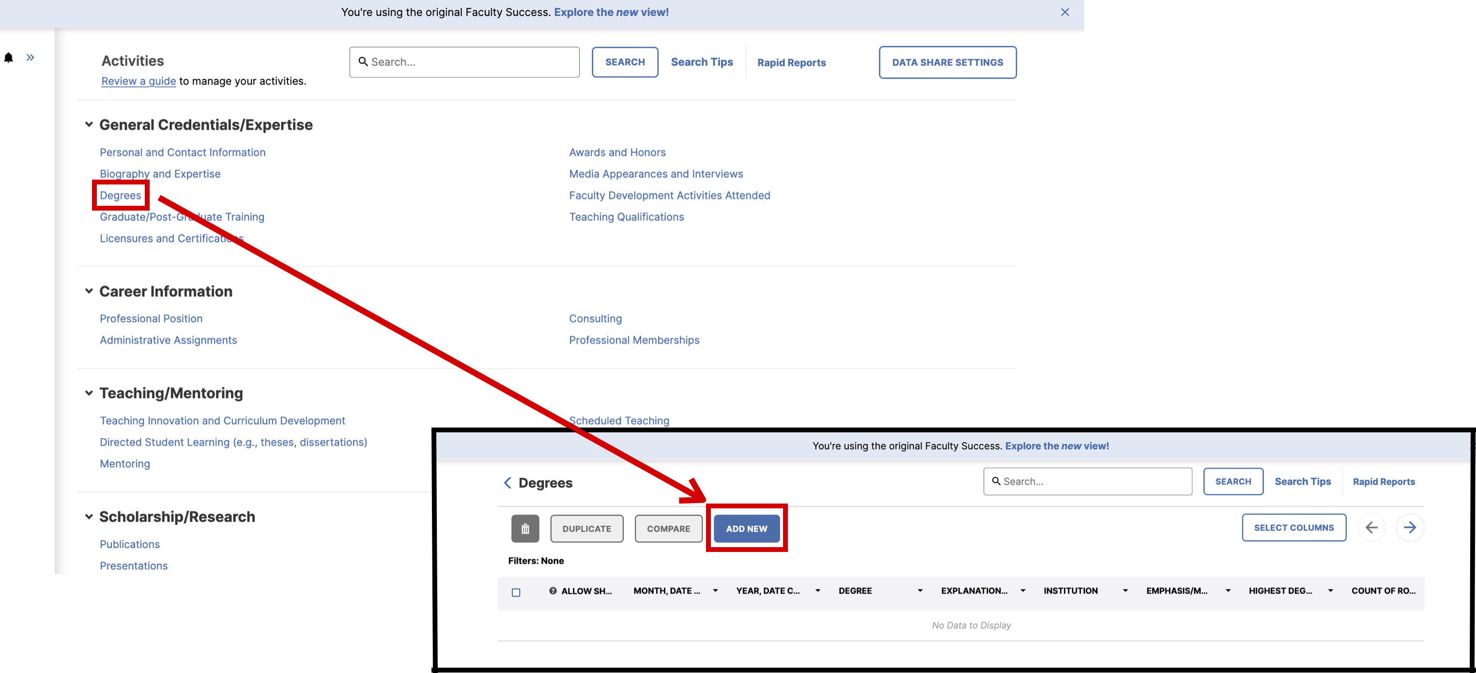Click the DUPLICATE button
The height and width of the screenshot is (673, 1476).
(587, 528)
